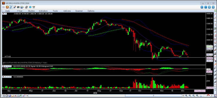The width and height of the screenshot is (217, 98).
Task: Expand the small arrow beside the picture icon
Action: (24, 7)
